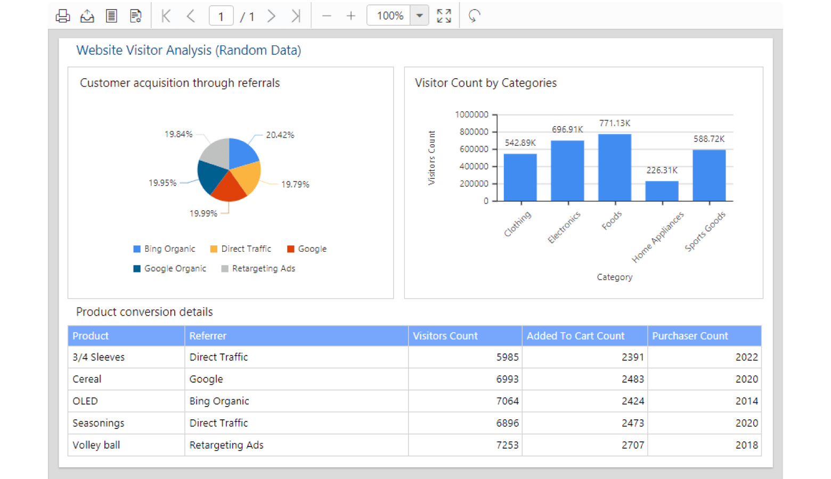Refresh the report with reload icon

pos(474,16)
